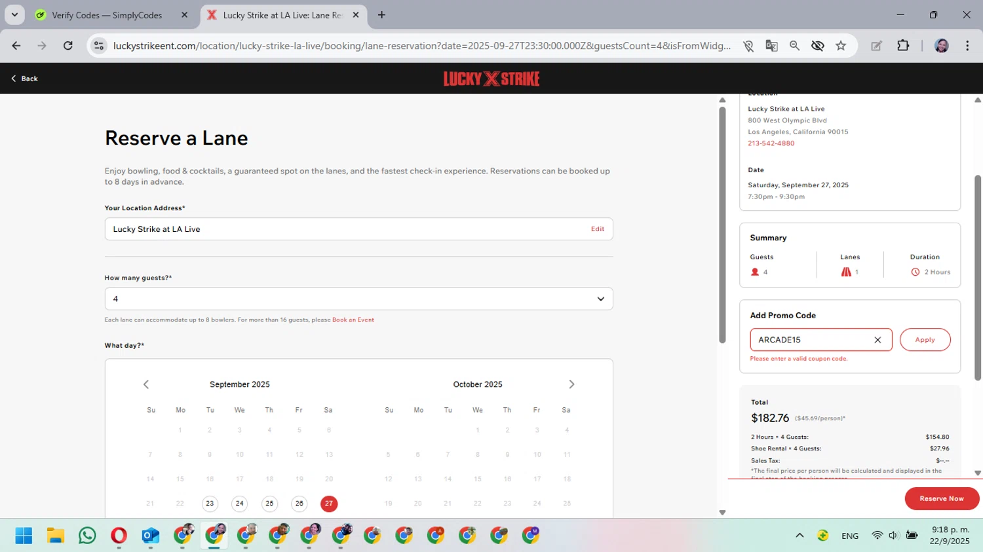Click the pencil note icon in toolbar
This screenshot has width=983, height=552.
point(876,46)
